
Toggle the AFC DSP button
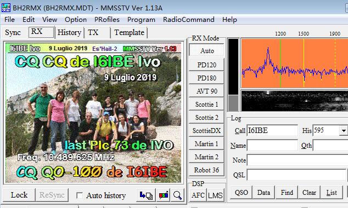(198, 195)
